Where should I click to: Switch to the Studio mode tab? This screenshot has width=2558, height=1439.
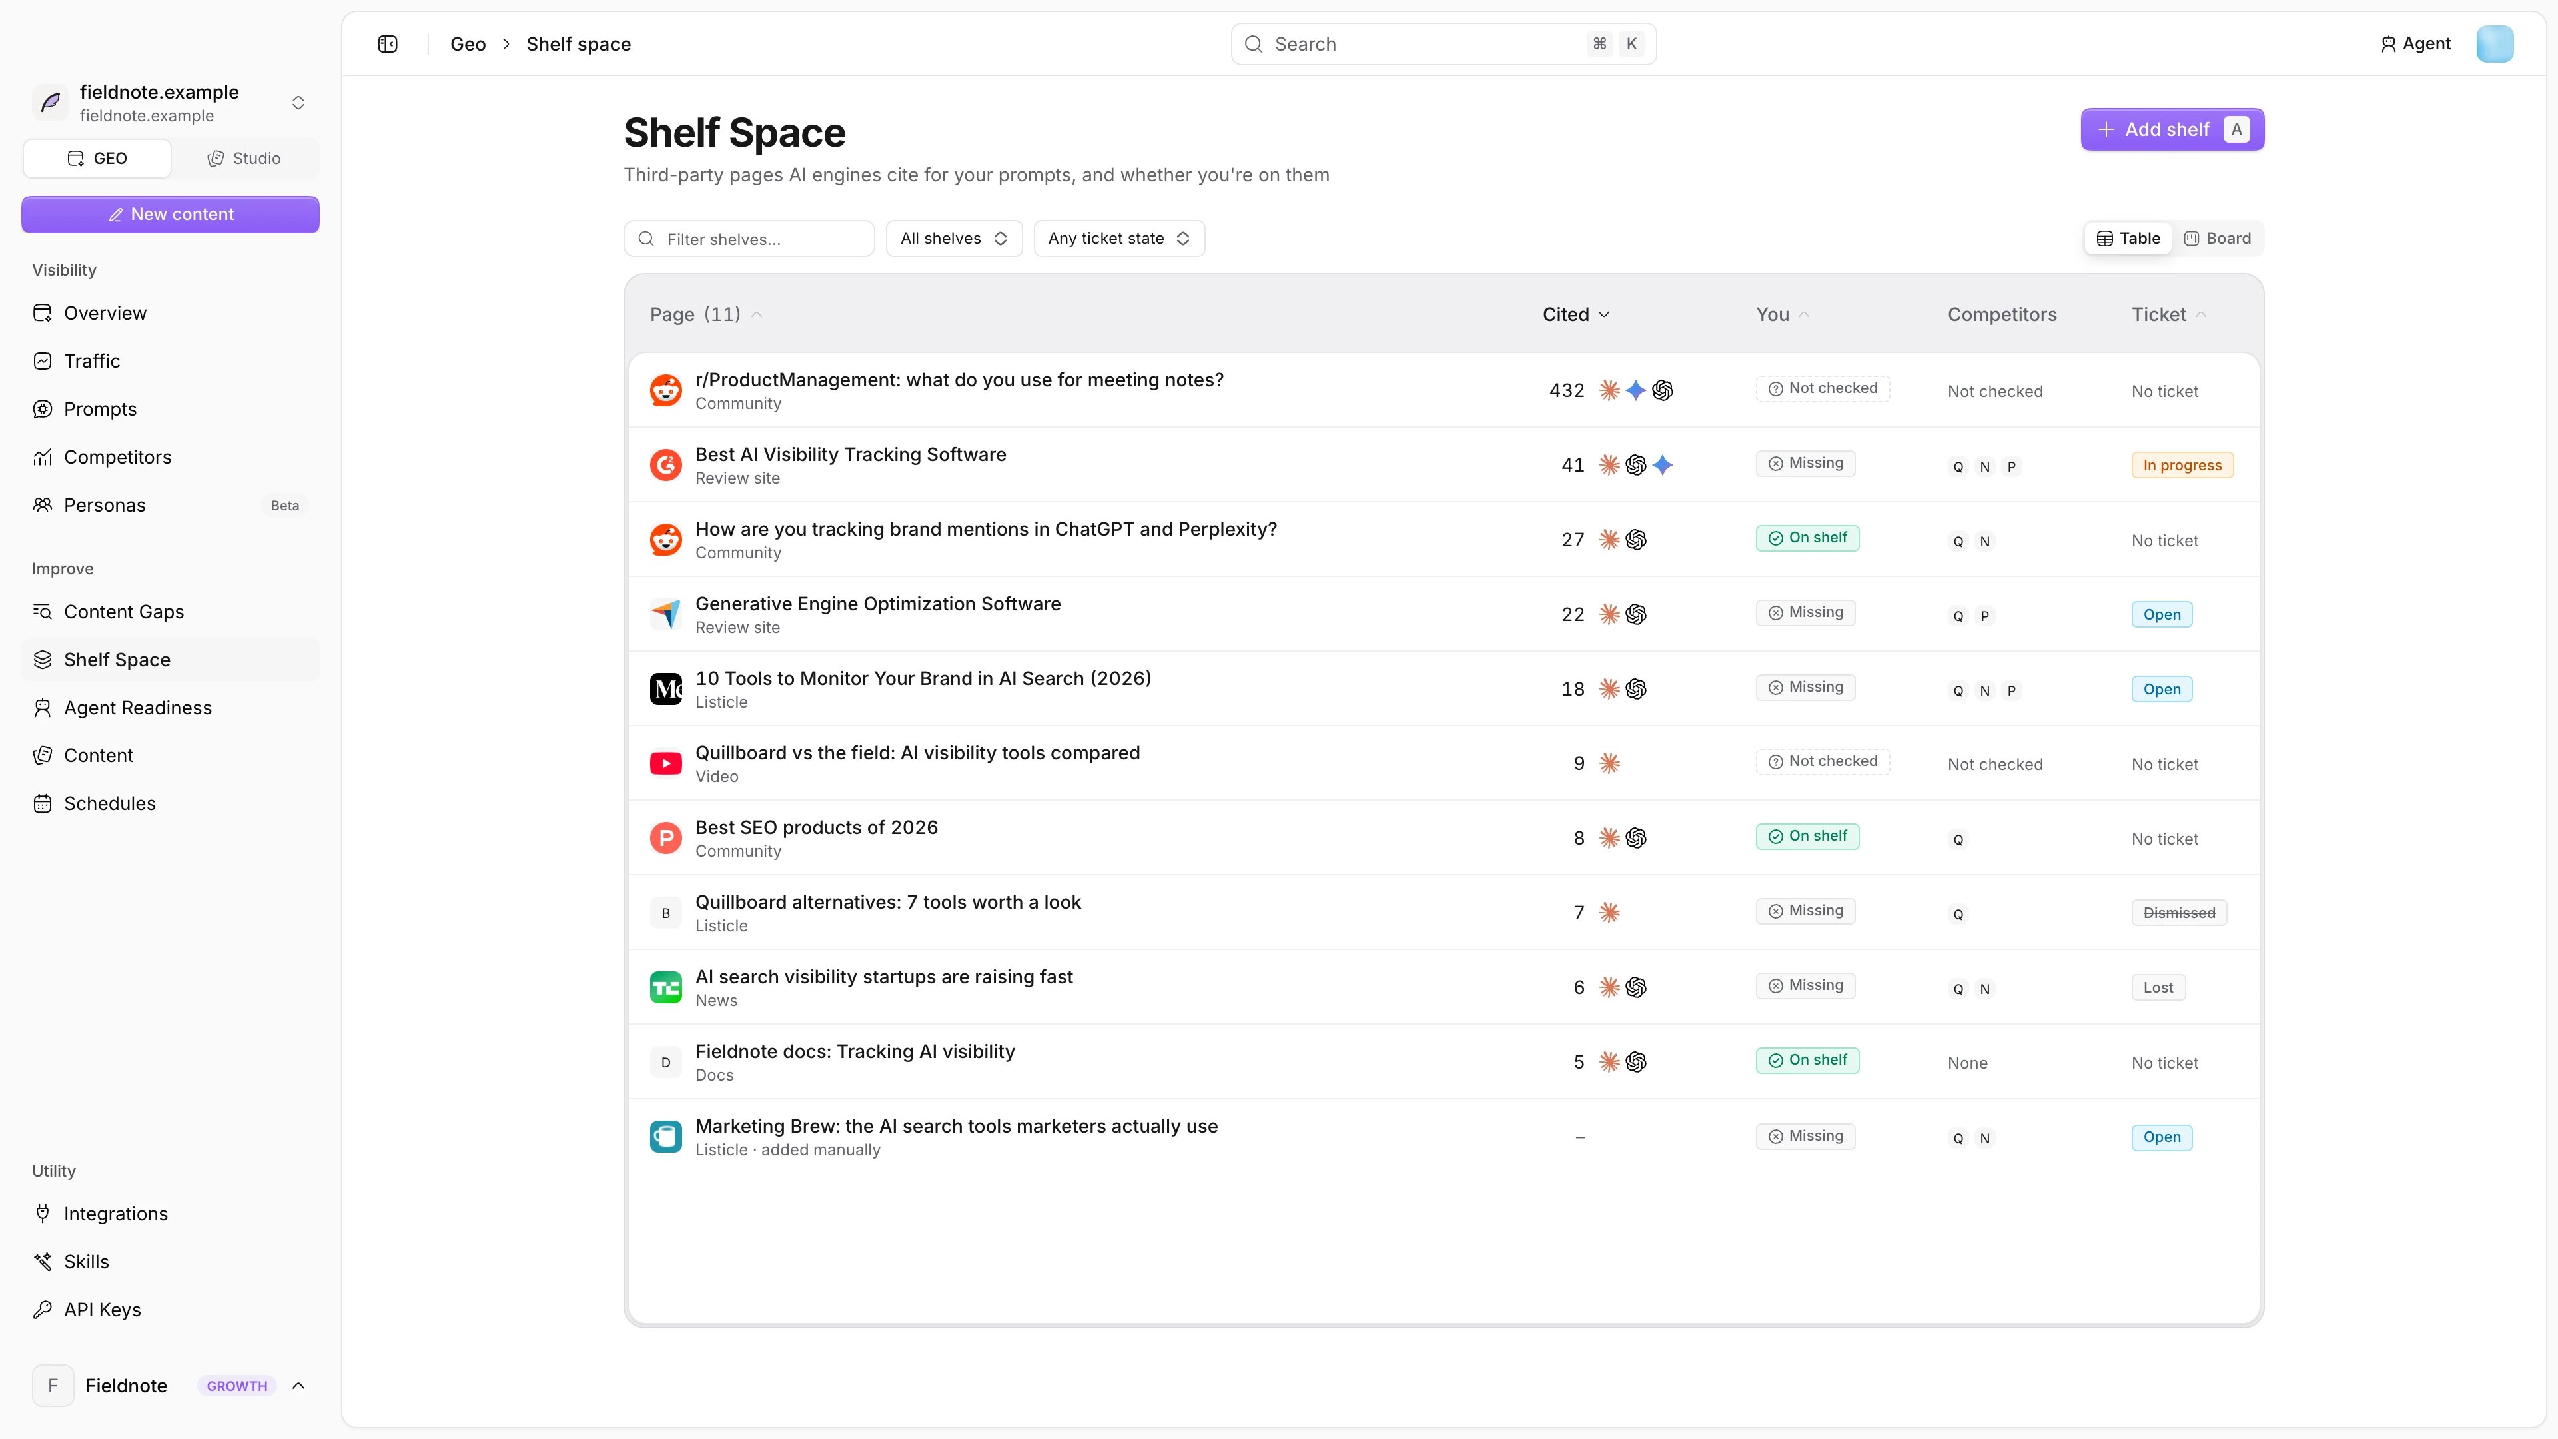click(244, 158)
